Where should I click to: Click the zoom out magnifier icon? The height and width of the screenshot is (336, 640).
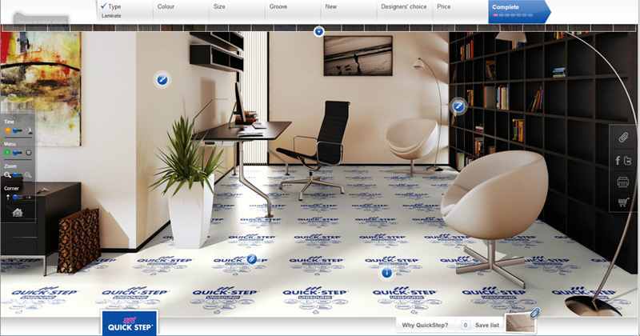(x=7, y=174)
